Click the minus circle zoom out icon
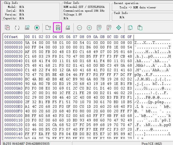 80,28
